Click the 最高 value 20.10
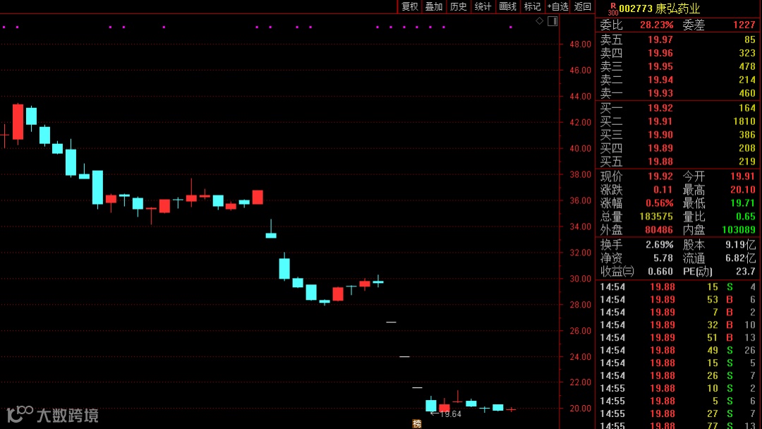The width and height of the screenshot is (762, 429). 742,190
